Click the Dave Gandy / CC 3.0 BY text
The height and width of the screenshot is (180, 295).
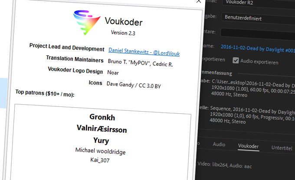[134, 85]
